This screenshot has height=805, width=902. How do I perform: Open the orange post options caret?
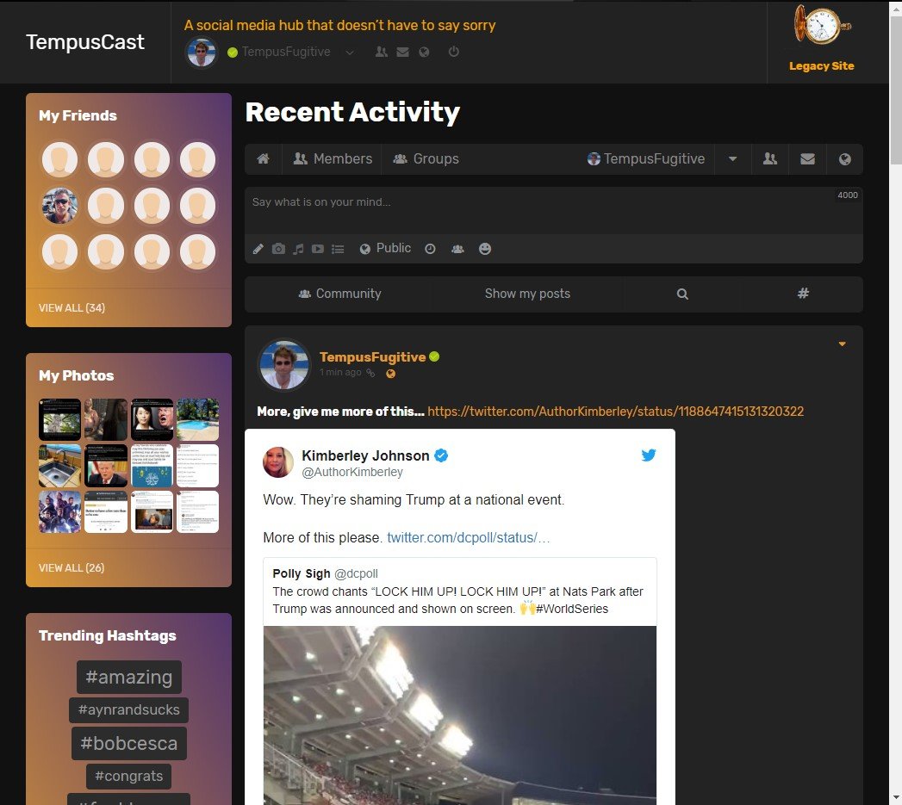[x=843, y=344]
